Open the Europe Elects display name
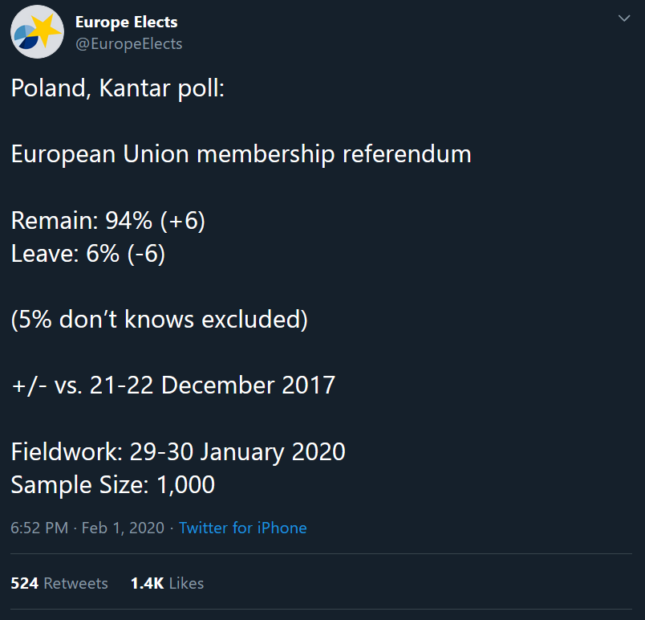The width and height of the screenshot is (645, 620). click(126, 22)
